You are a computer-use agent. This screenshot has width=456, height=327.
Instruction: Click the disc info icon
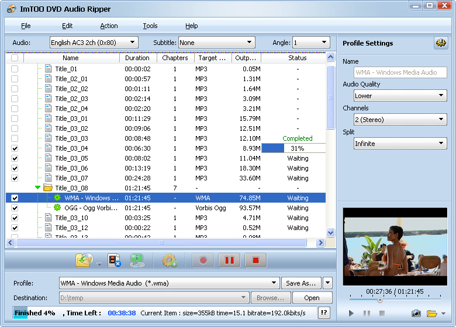[x=137, y=260]
